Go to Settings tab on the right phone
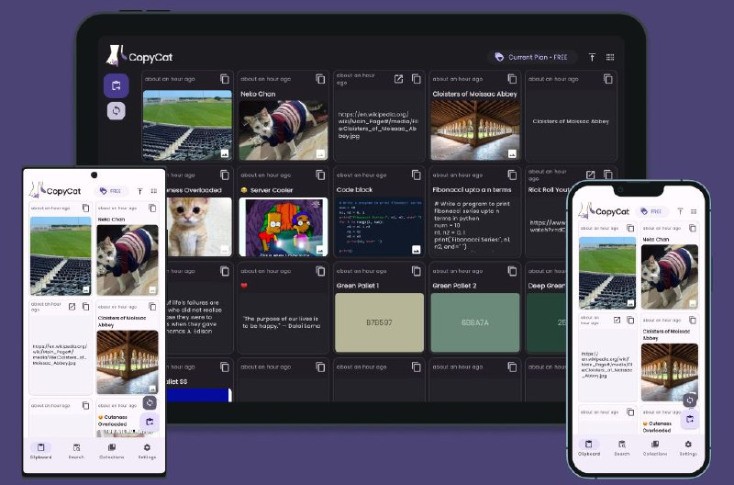Screen dimensions: 734x485 pos(688,447)
